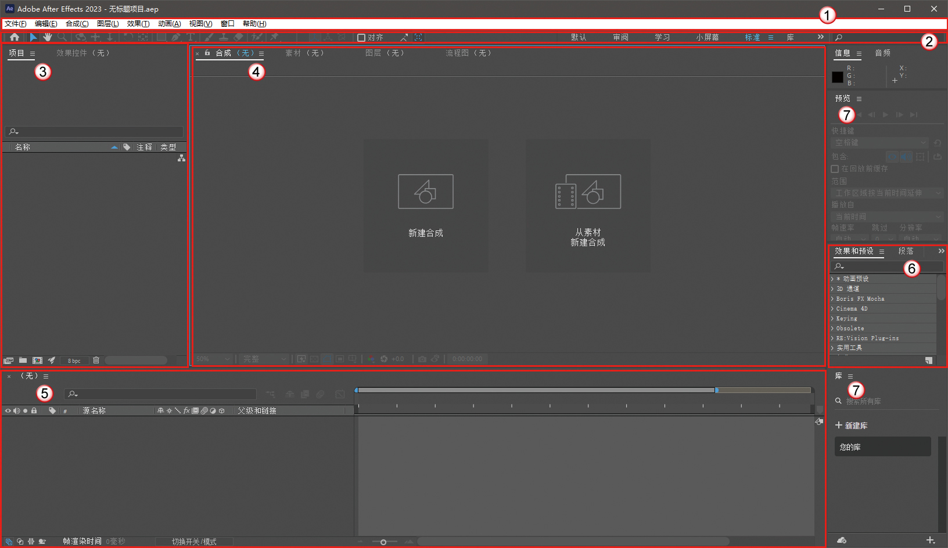The width and height of the screenshot is (948, 548).
Task: Click the snapshot camera icon in viewer
Action: (x=422, y=359)
